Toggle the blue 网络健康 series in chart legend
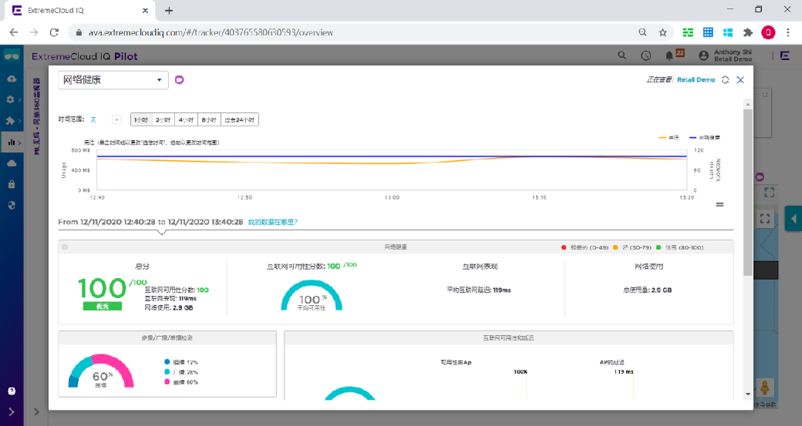Screen dimensions: 802x426 coord(705,137)
